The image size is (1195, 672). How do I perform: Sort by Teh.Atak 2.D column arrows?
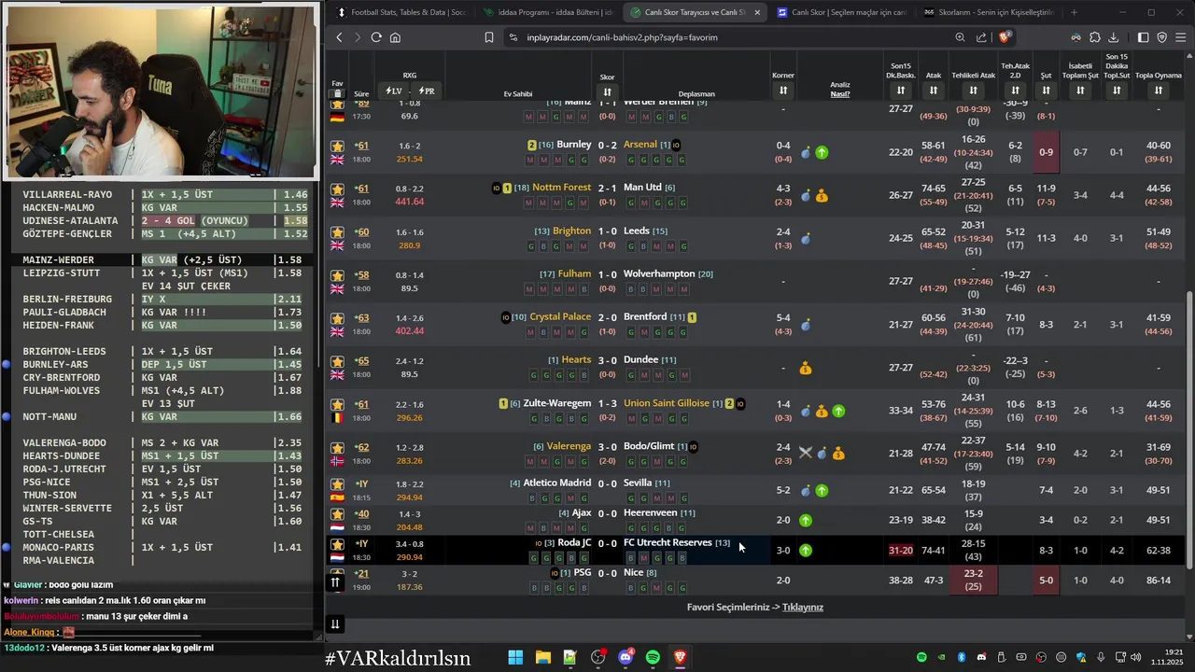(x=1016, y=91)
